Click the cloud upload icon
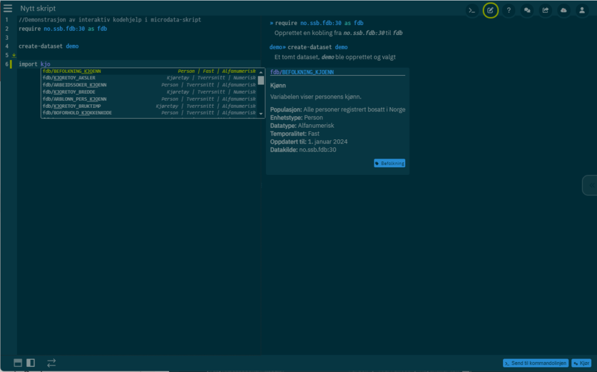The width and height of the screenshot is (597, 372). point(564,10)
